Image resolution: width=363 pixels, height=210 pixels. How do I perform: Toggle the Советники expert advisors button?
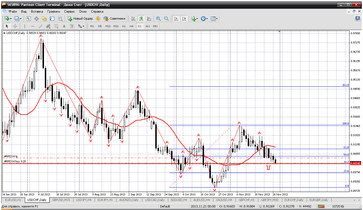(x=114, y=19)
